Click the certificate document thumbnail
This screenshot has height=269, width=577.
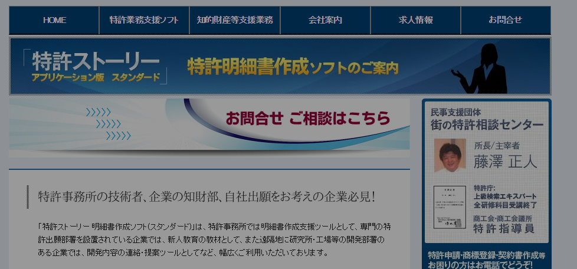(450, 207)
